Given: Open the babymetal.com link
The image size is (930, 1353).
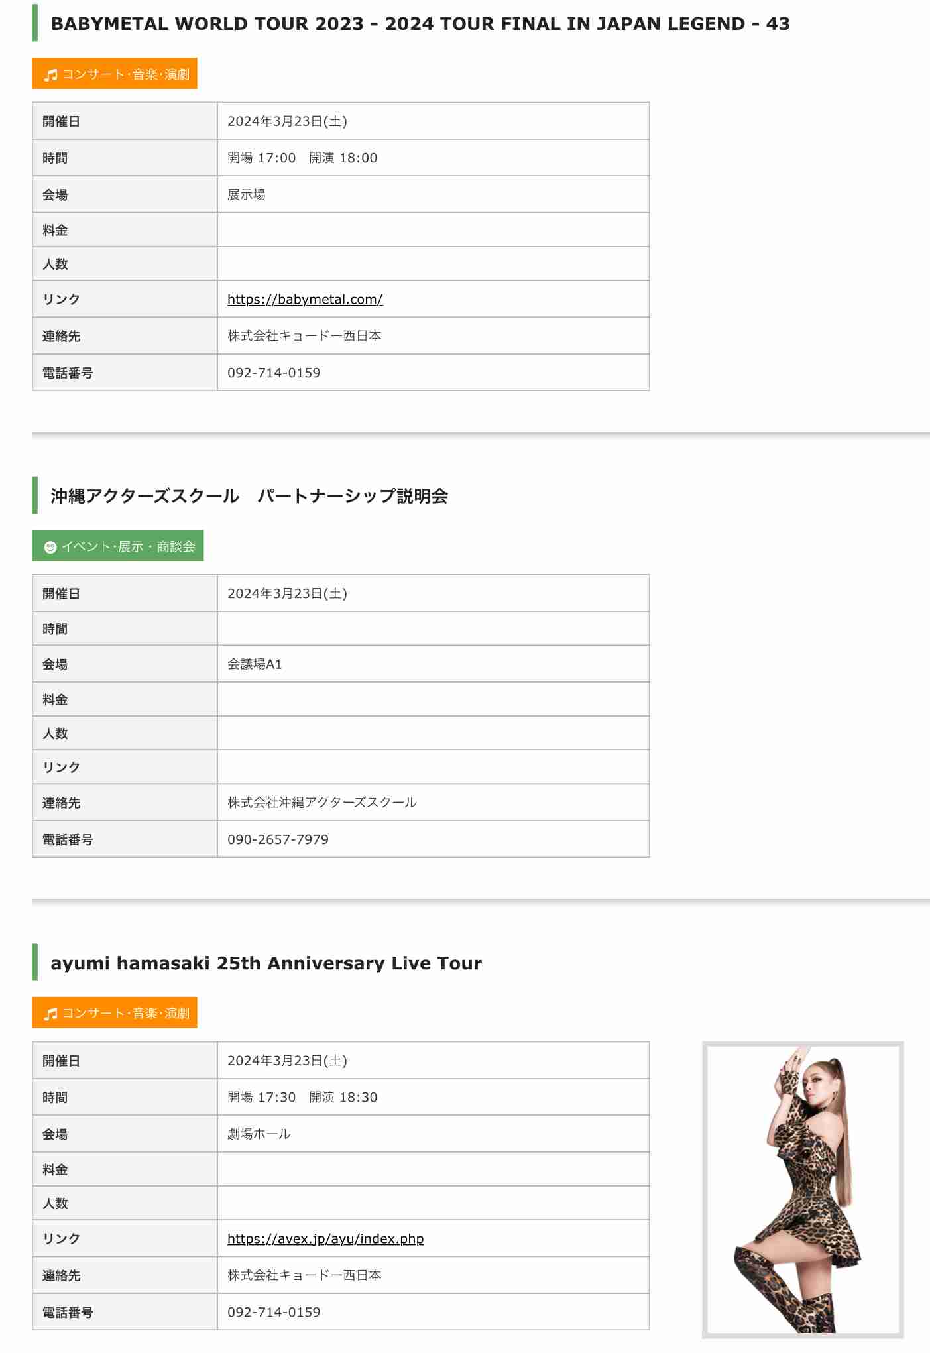Looking at the screenshot, I should click(305, 299).
